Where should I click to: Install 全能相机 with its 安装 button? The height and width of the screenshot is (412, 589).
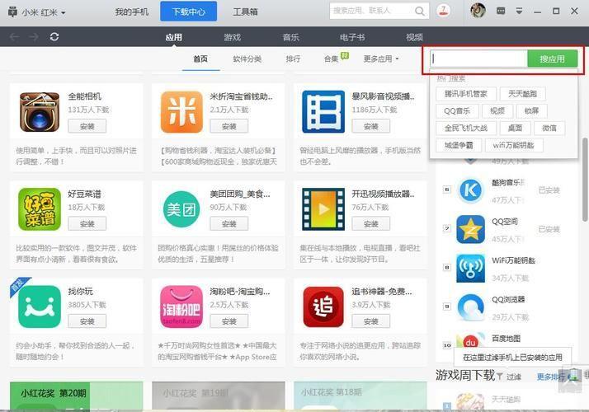87,126
